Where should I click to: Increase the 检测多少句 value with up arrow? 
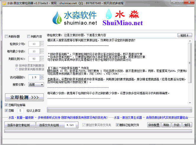[x=42, y=43]
